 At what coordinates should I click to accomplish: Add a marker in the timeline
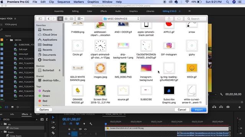coord(84,124)
